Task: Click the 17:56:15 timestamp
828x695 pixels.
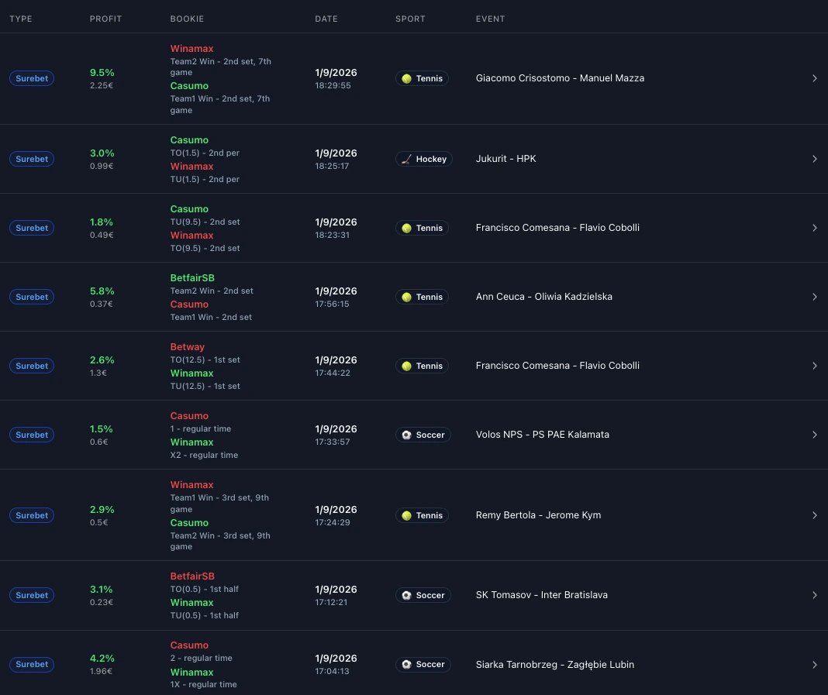Action: point(332,304)
